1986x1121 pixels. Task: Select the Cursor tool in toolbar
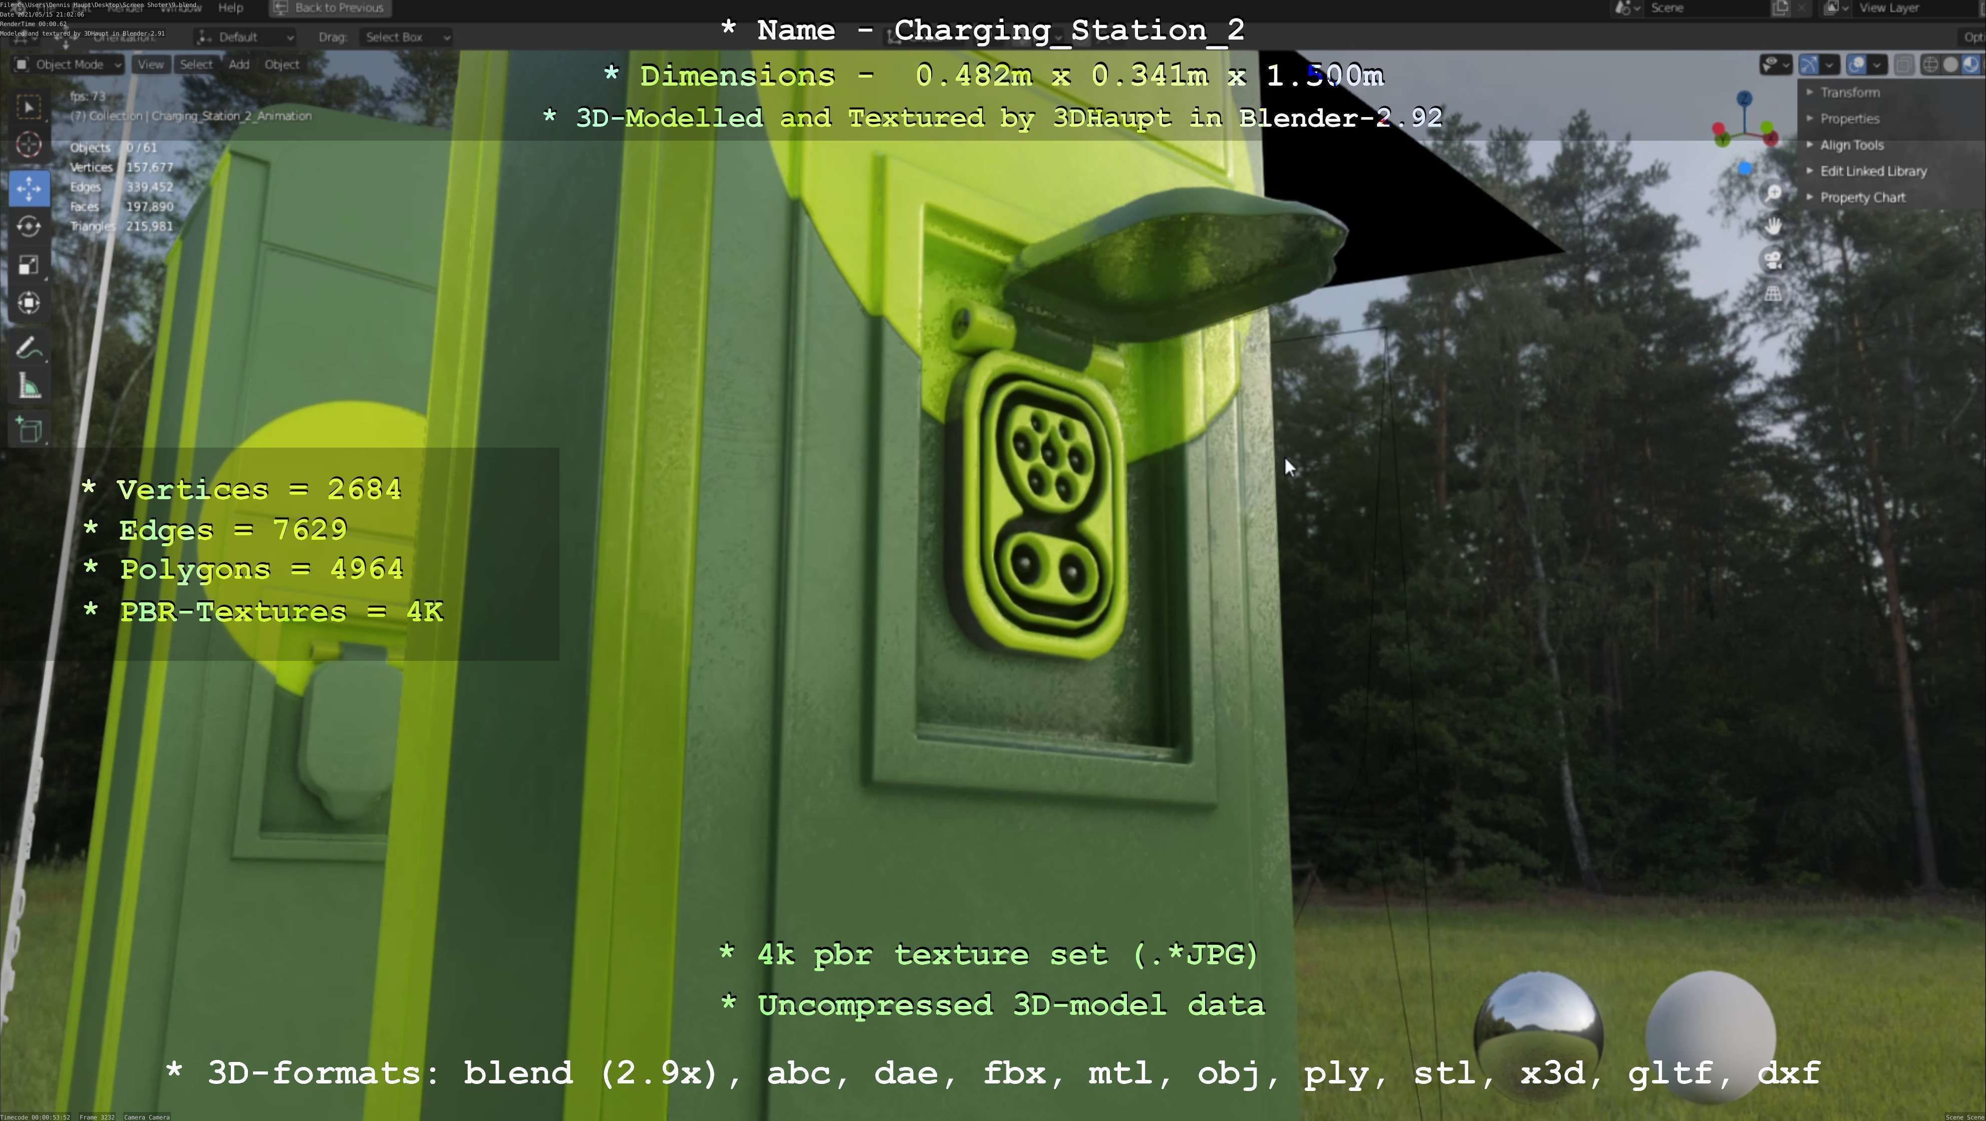pos(29,145)
